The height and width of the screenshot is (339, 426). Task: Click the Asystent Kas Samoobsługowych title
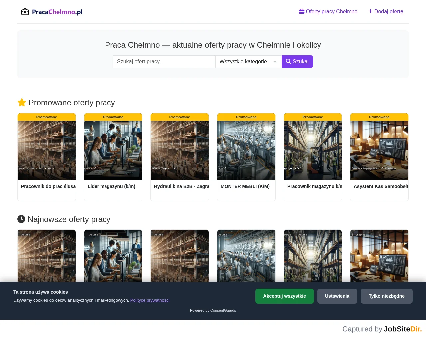[381, 186]
